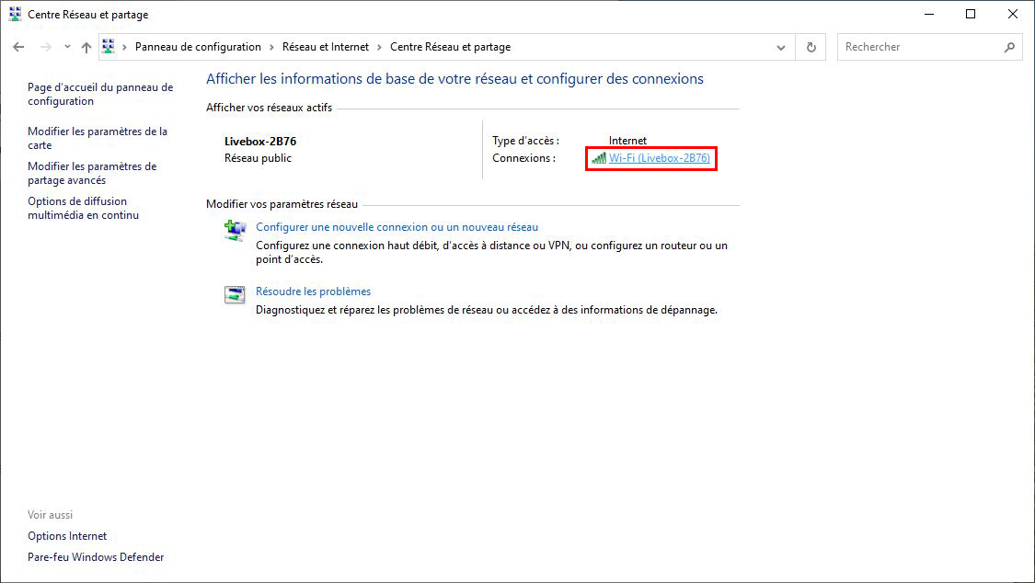
Task: Open Réseau et Internet breadcrumb
Action: [326, 47]
